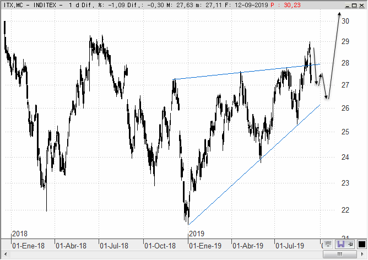368x260 pixels.
Task: Click the 2018 year label
Action: point(20,234)
